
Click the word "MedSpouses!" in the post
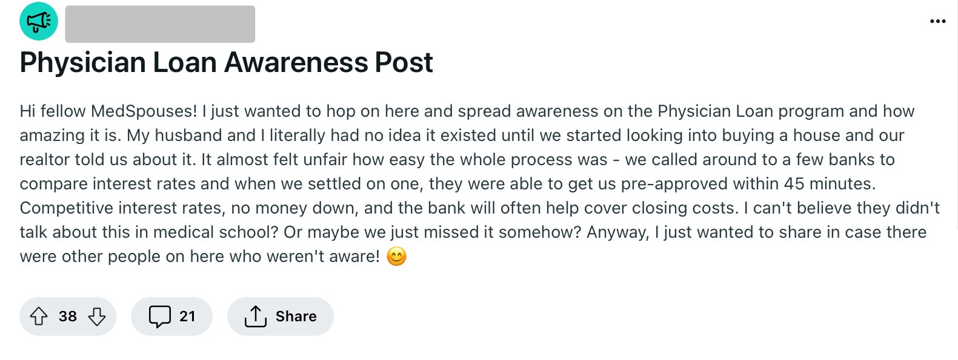pyautogui.click(x=144, y=111)
